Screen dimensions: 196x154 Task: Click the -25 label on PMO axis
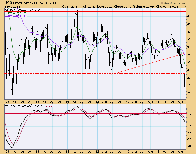tap(190, 146)
